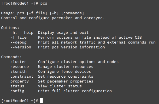This screenshot has height=104, width=159.
Task: Click the description 'Configure fence devices'
Action: (x=65, y=72)
